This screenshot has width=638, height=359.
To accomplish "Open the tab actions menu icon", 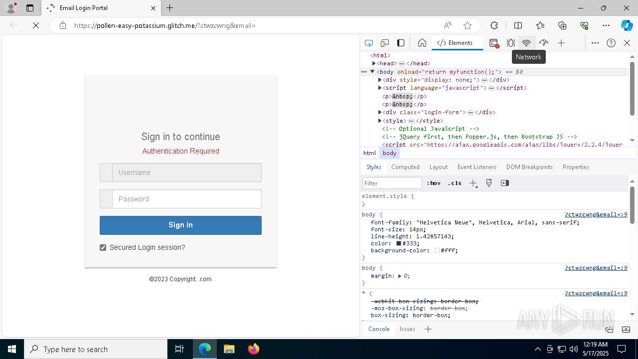I will (30, 8).
